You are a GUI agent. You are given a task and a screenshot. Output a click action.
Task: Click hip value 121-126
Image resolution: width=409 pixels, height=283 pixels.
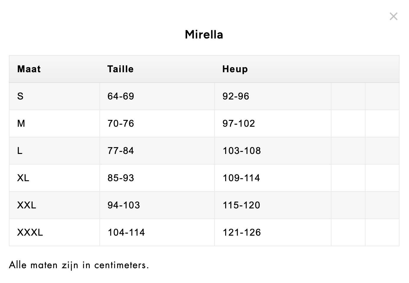pyautogui.click(x=242, y=232)
